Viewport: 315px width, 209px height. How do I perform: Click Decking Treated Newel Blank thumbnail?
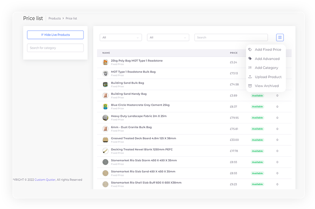105,151
